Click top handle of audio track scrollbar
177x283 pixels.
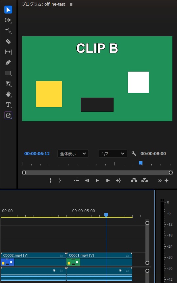[x=147, y=271]
